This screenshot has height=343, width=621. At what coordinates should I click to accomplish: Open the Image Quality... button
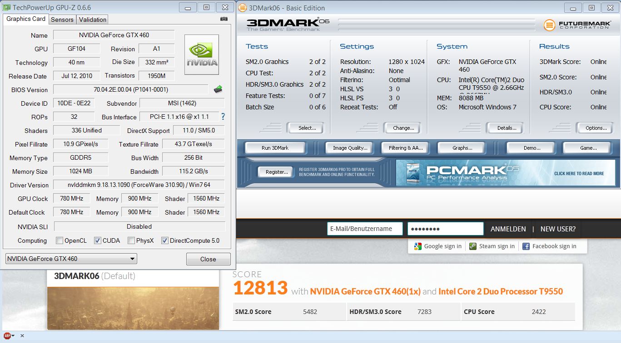(x=350, y=148)
